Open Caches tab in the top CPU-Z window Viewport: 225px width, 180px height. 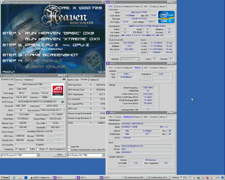coord(118,6)
